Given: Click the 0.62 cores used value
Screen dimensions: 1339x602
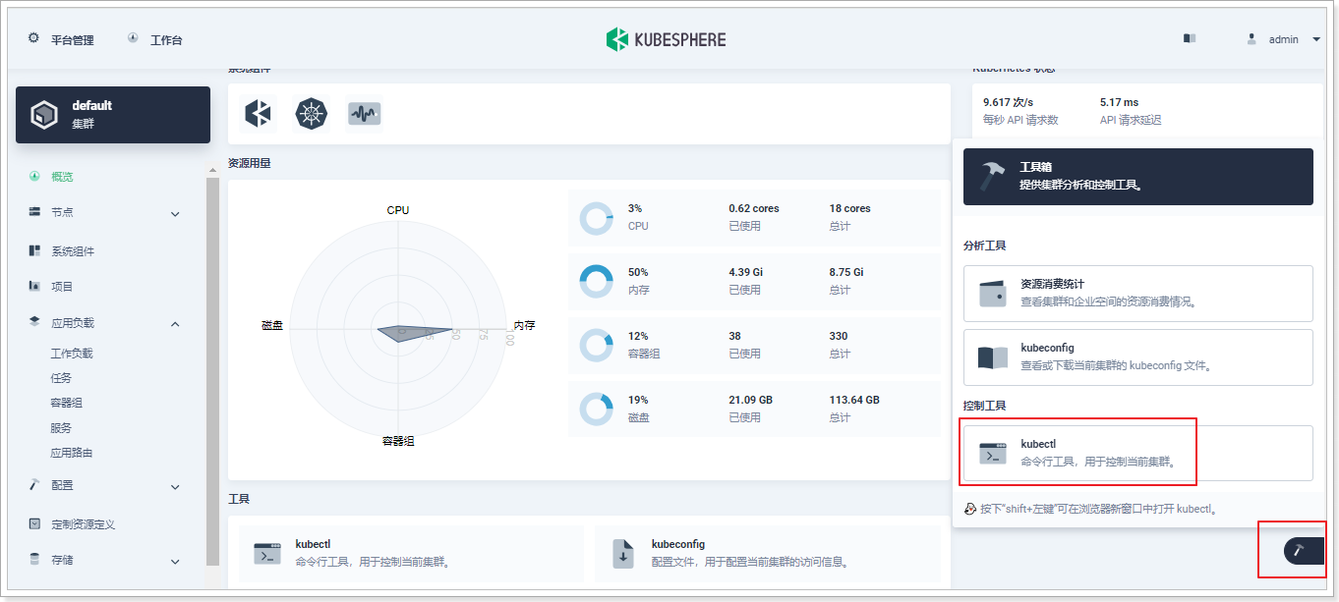Looking at the screenshot, I should 754,208.
